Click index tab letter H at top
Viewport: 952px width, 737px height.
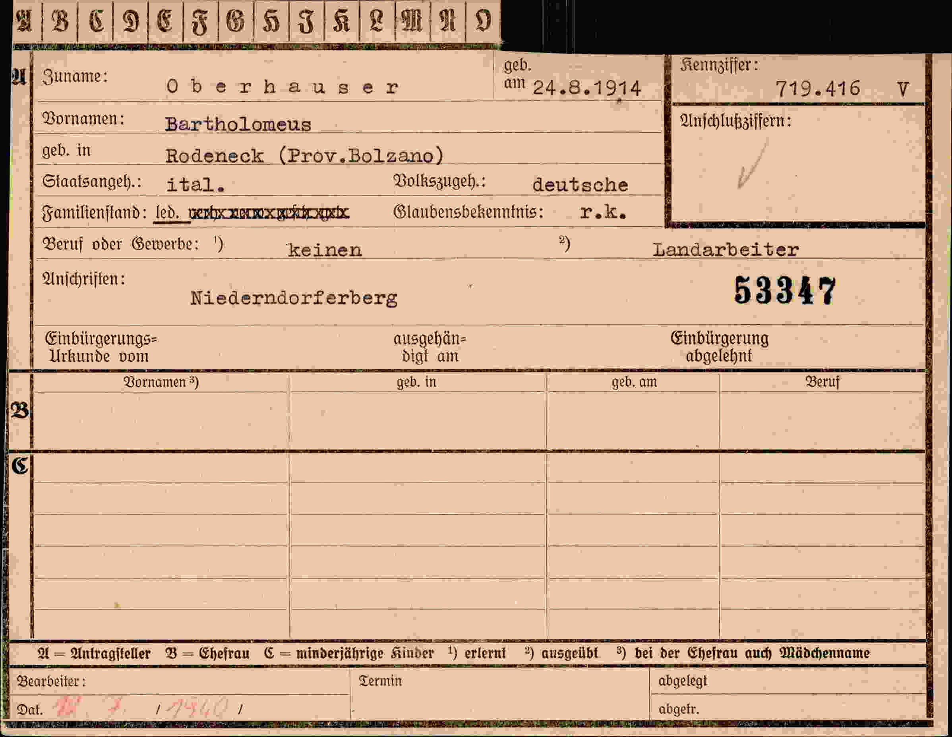point(271,21)
